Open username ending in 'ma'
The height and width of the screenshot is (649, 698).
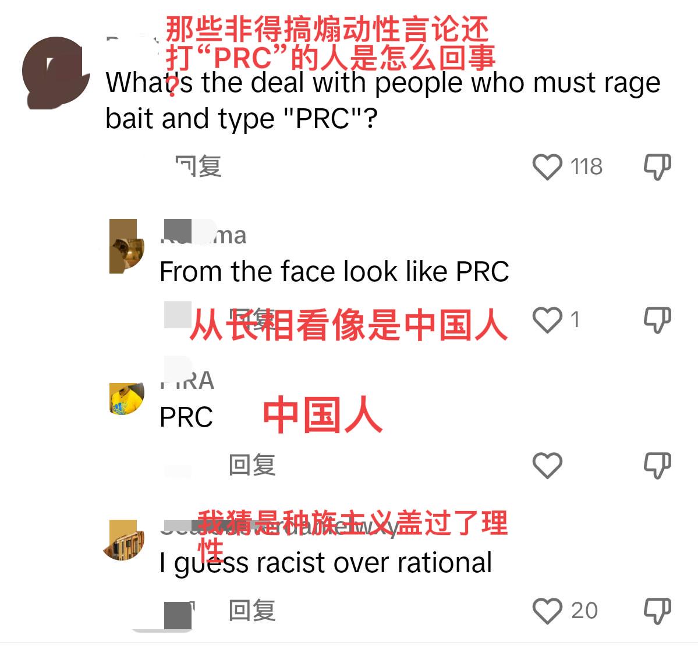click(x=203, y=235)
